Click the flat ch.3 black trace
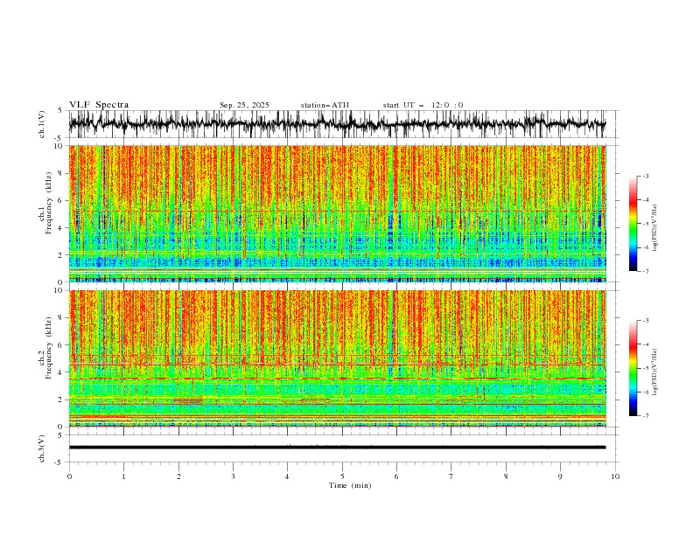 point(337,448)
